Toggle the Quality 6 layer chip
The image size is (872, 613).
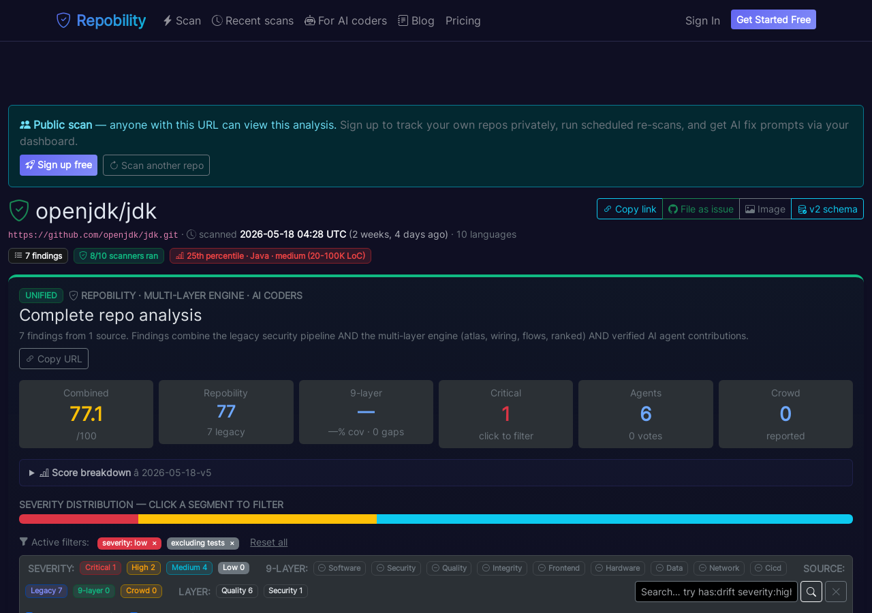[237, 591]
